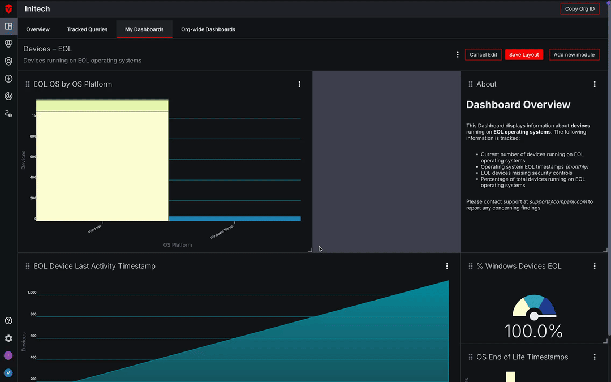This screenshot has height=382, width=611.
Task: Select the overlapping circles icon in sidebar
Action: (x=8, y=43)
